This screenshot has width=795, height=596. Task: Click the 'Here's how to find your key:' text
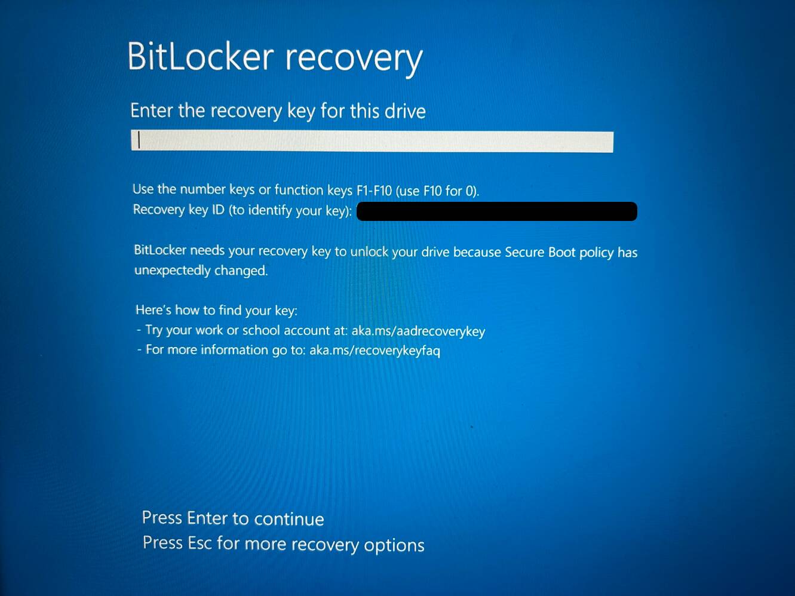tap(216, 310)
